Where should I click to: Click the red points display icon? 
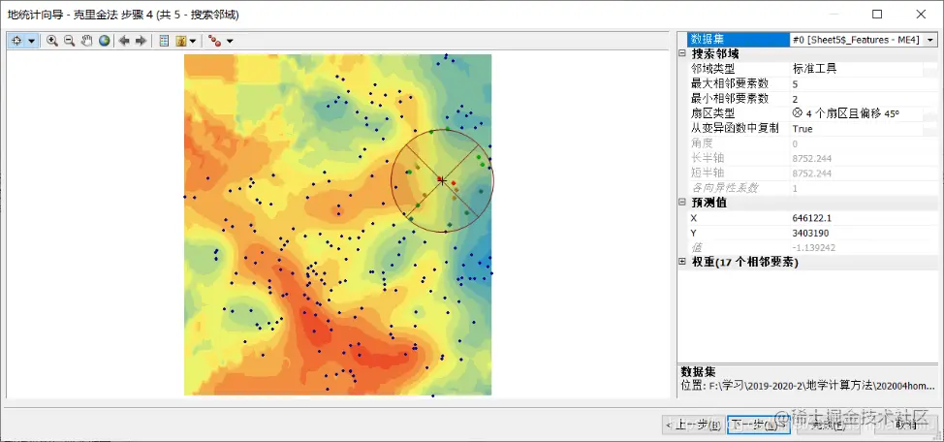(x=214, y=41)
